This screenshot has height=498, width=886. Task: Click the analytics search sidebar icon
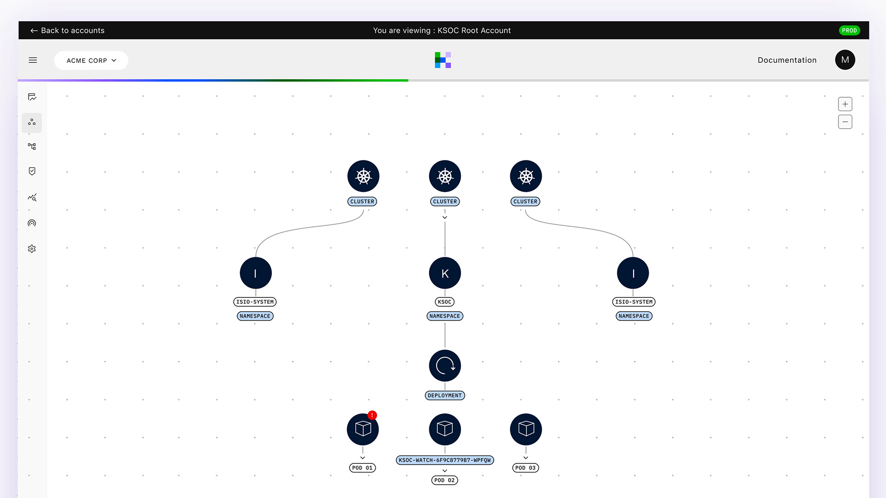pyautogui.click(x=32, y=197)
